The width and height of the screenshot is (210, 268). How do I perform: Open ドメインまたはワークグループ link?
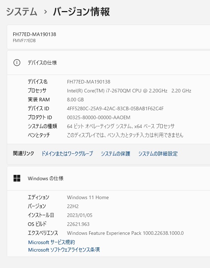(67, 153)
